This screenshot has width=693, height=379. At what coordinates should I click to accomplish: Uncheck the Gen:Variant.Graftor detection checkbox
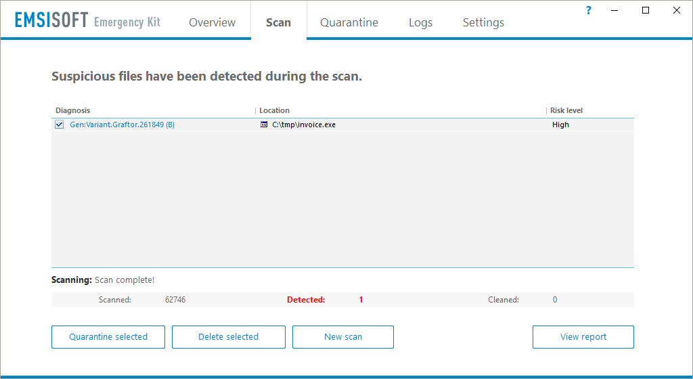coord(60,125)
